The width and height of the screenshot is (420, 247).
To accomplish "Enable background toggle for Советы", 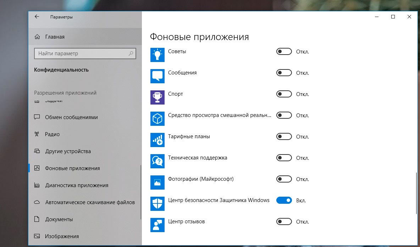I will pos(284,52).
